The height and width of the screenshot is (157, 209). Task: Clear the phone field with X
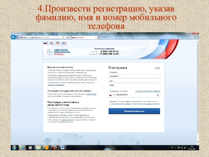[x=158, y=95]
